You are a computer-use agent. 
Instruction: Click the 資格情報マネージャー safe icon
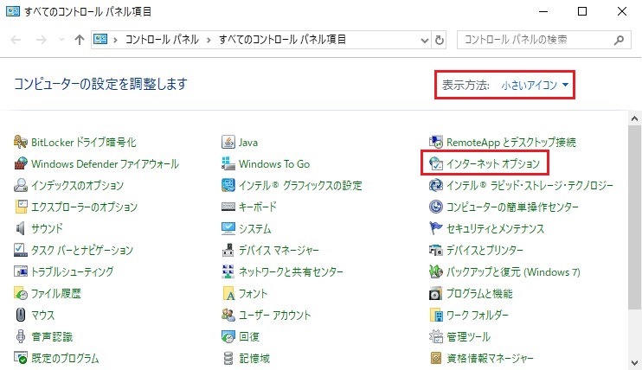pos(436,358)
